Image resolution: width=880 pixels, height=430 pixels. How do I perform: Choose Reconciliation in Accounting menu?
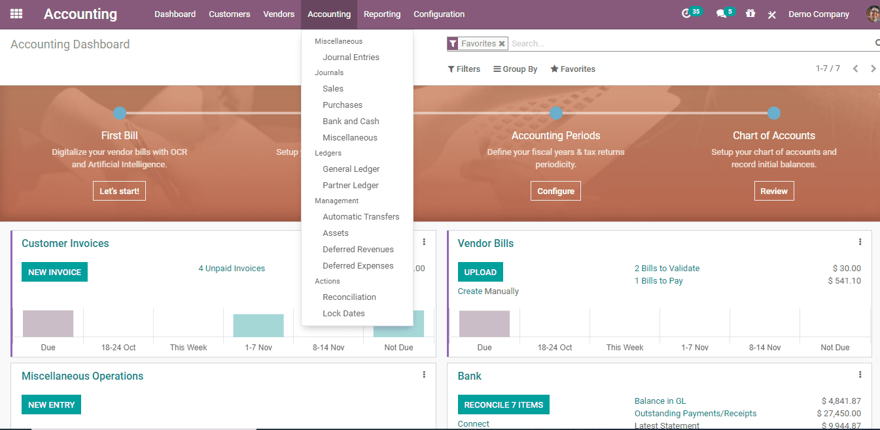tap(349, 297)
